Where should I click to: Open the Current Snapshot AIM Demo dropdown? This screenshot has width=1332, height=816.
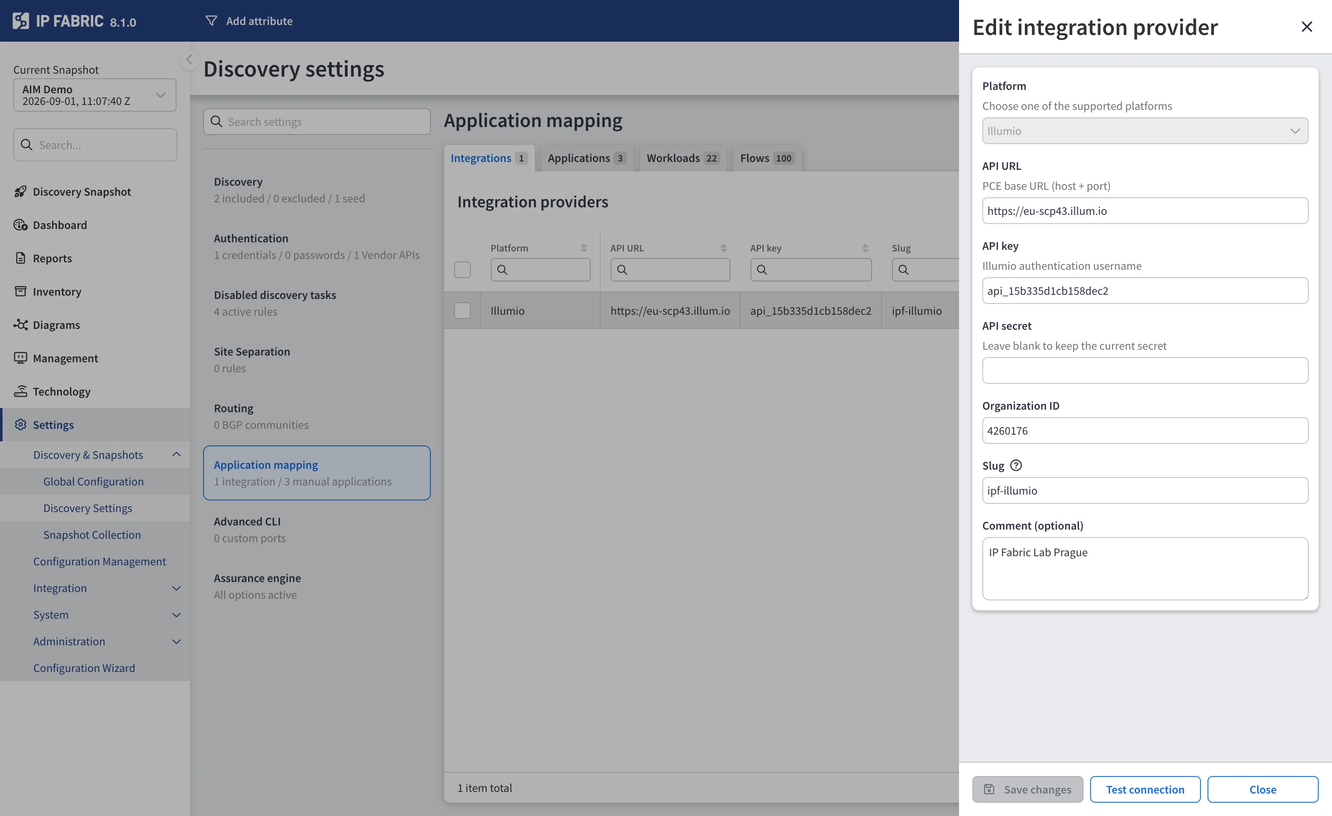point(94,95)
